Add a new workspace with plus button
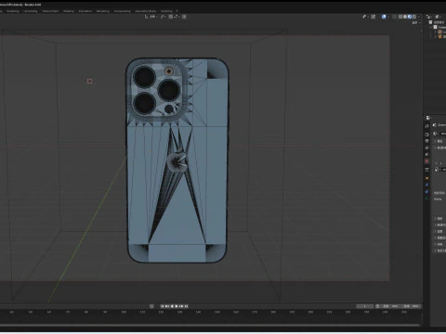This screenshot has width=446, height=334. 177,11
